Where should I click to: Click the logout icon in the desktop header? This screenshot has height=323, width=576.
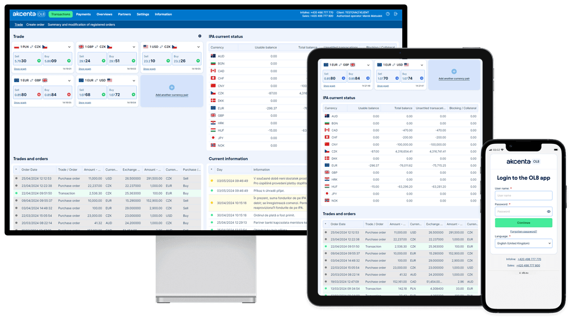(x=396, y=14)
